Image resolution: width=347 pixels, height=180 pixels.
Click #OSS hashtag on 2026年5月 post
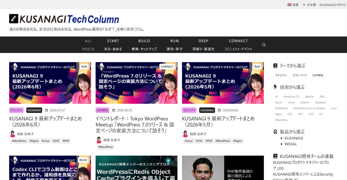199,141
